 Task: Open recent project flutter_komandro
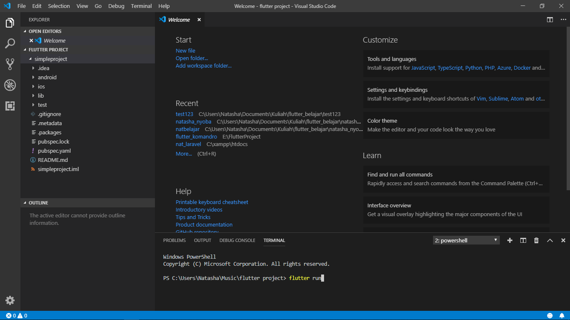coord(196,136)
